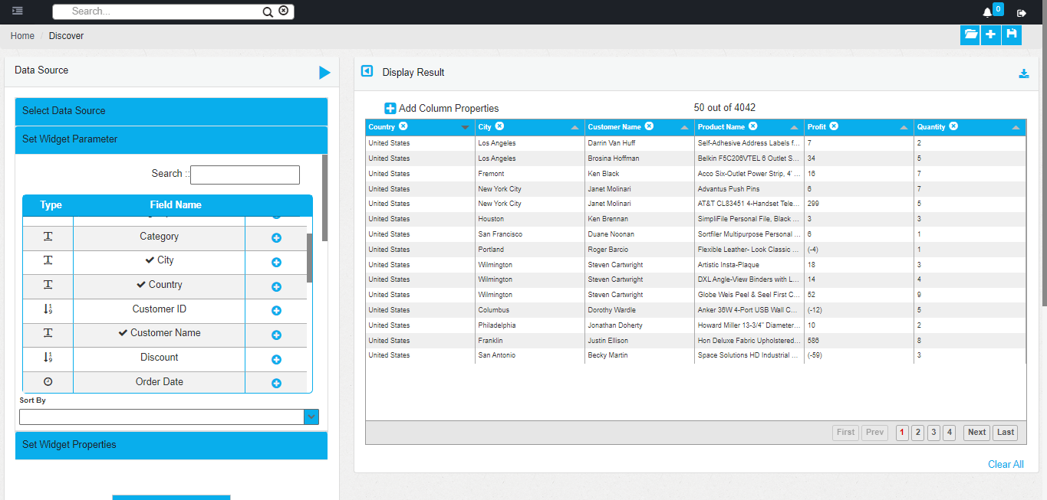Click the search magnifier icon
The width and height of the screenshot is (1047, 500).
pyautogui.click(x=268, y=11)
